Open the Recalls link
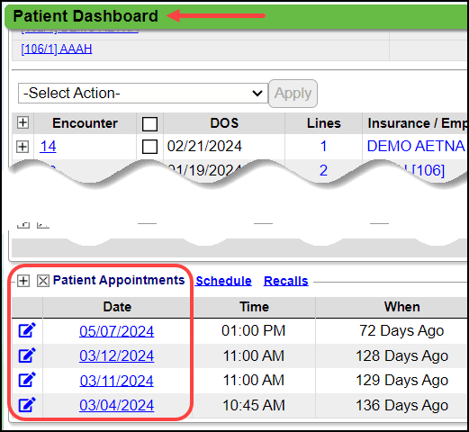 tap(286, 281)
